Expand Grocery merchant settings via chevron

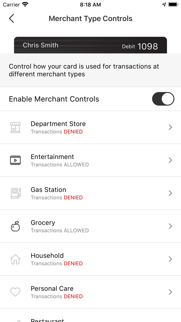(170, 226)
